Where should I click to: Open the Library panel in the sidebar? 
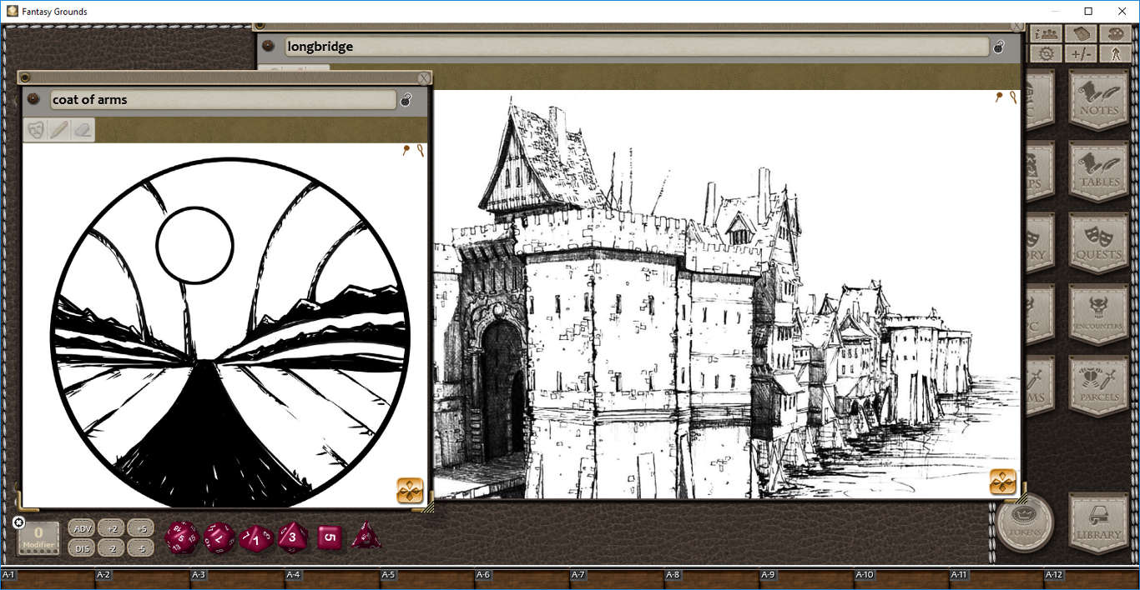pyautogui.click(x=1098, y=525)
